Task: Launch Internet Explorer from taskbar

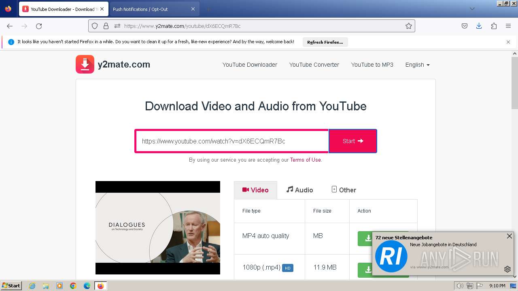Action: tap(32, 286)
